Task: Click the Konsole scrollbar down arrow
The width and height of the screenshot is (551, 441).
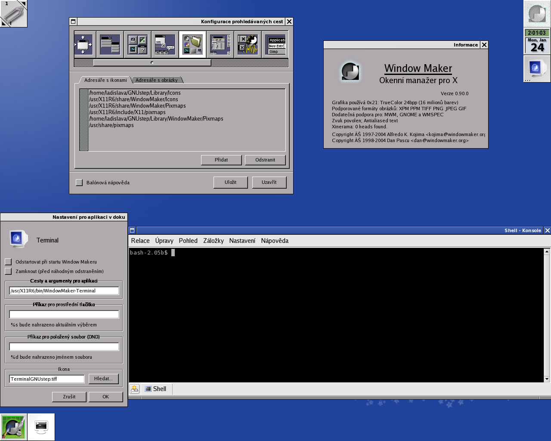Action: (x=547, y=379)
